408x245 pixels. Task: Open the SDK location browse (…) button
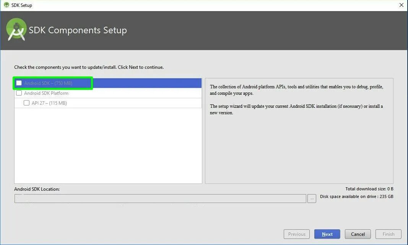[312, 198]
